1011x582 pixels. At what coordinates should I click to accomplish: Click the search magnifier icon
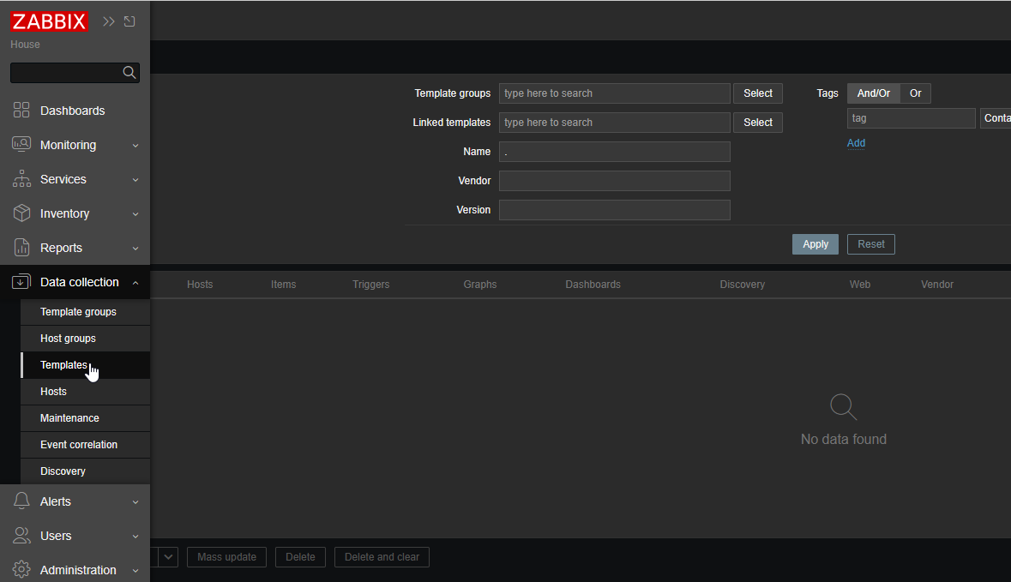coord(129,73)
